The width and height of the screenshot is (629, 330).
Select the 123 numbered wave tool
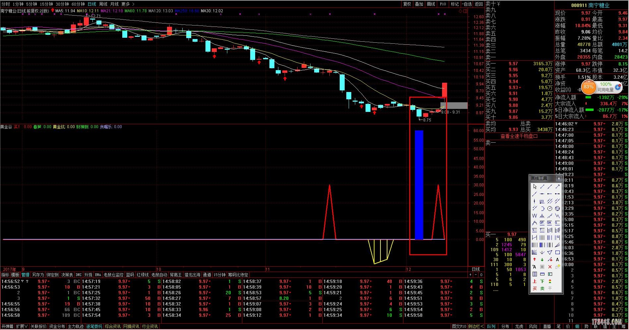[542, 201]
